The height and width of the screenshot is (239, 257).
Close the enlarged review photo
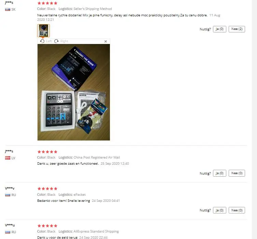click(x=105, y=41)
